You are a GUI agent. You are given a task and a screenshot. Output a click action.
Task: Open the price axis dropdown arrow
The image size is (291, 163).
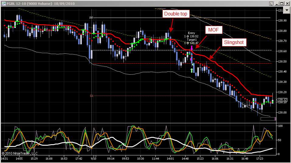(x=287, y=10)
